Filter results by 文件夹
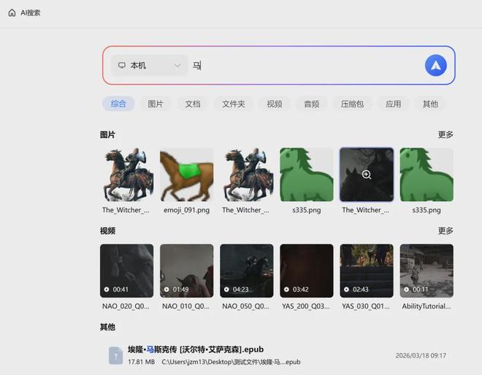 coord(234,104)
